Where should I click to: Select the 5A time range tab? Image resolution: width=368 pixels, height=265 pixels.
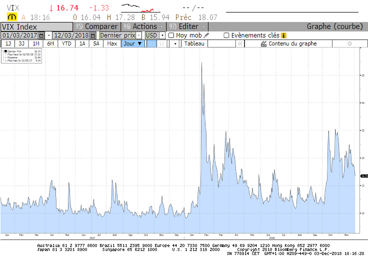tap(96, 43)
